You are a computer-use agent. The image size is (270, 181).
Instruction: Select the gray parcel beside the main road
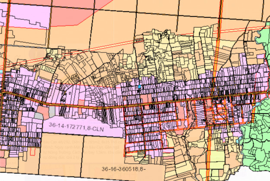coord(52,112)
